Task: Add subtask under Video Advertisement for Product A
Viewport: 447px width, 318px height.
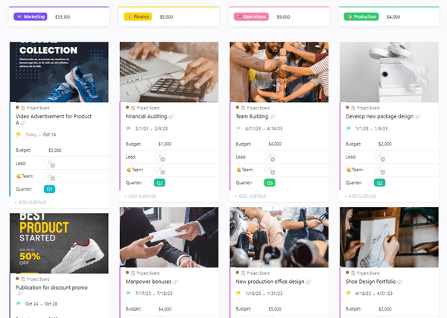Action: pos(31,203)
